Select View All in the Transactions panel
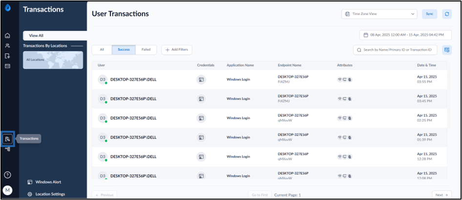This screenshot has width=462, height=200. click(x=55, y=36)
